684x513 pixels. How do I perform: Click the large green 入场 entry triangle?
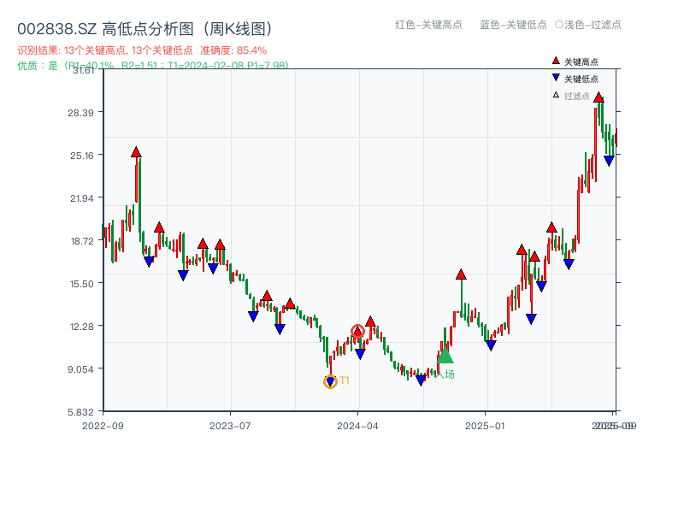(x=445, y=356)
